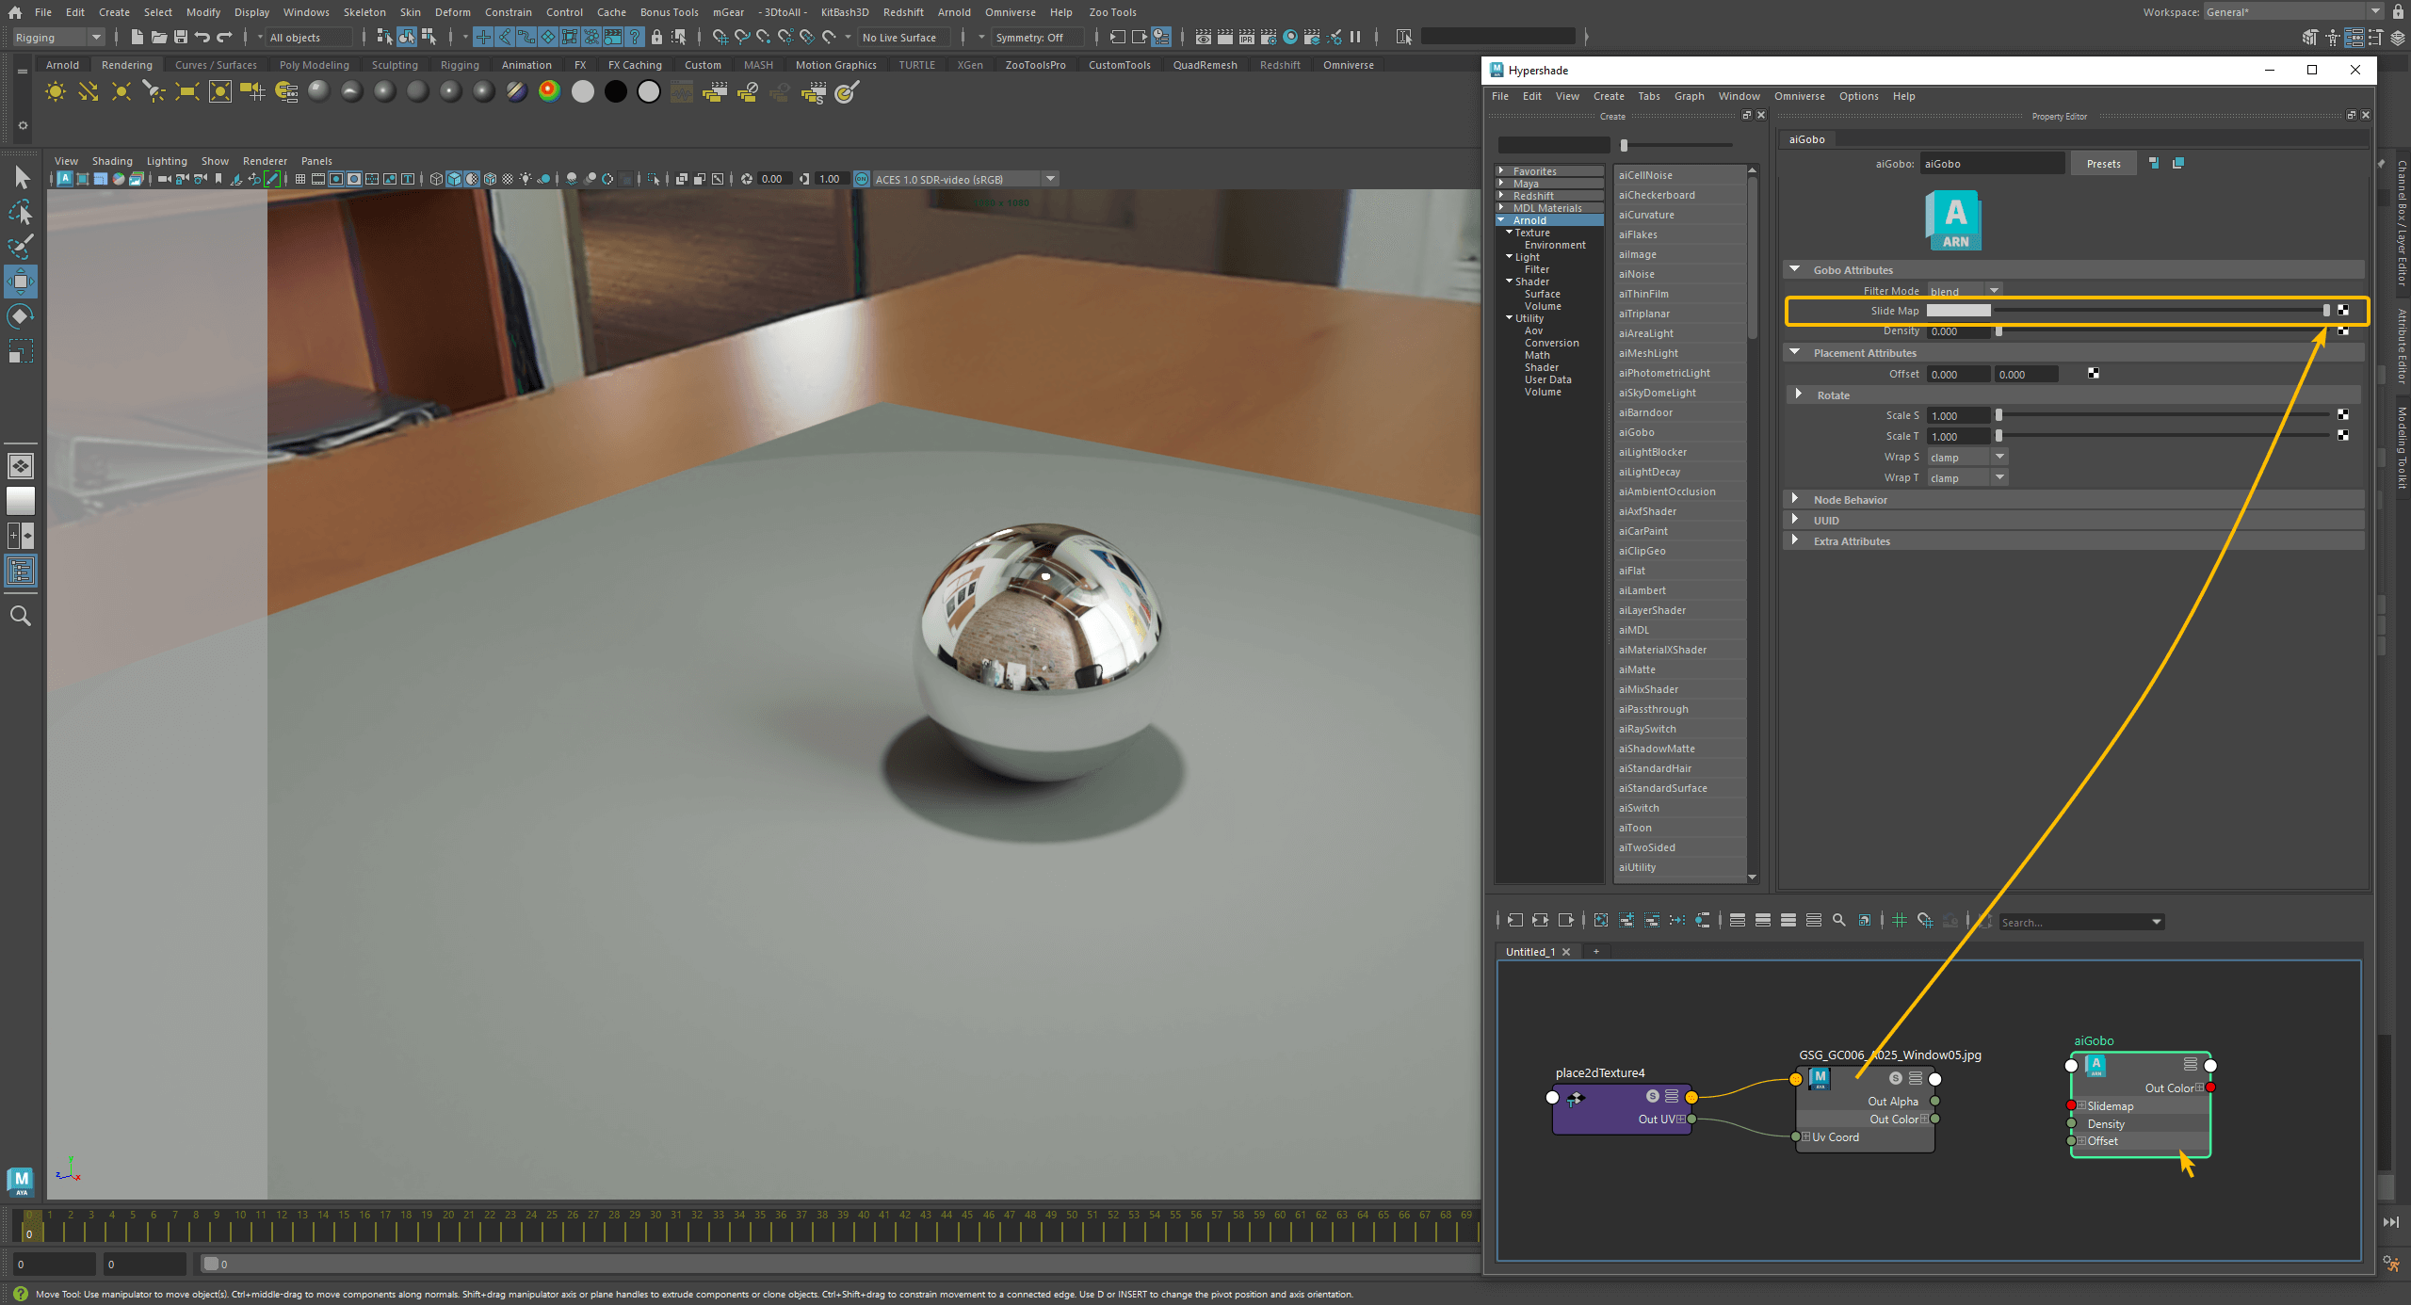Toggle solo on place2dTexture4 node
Screen dimensions: 2411x1305
coord(1652,1096)
